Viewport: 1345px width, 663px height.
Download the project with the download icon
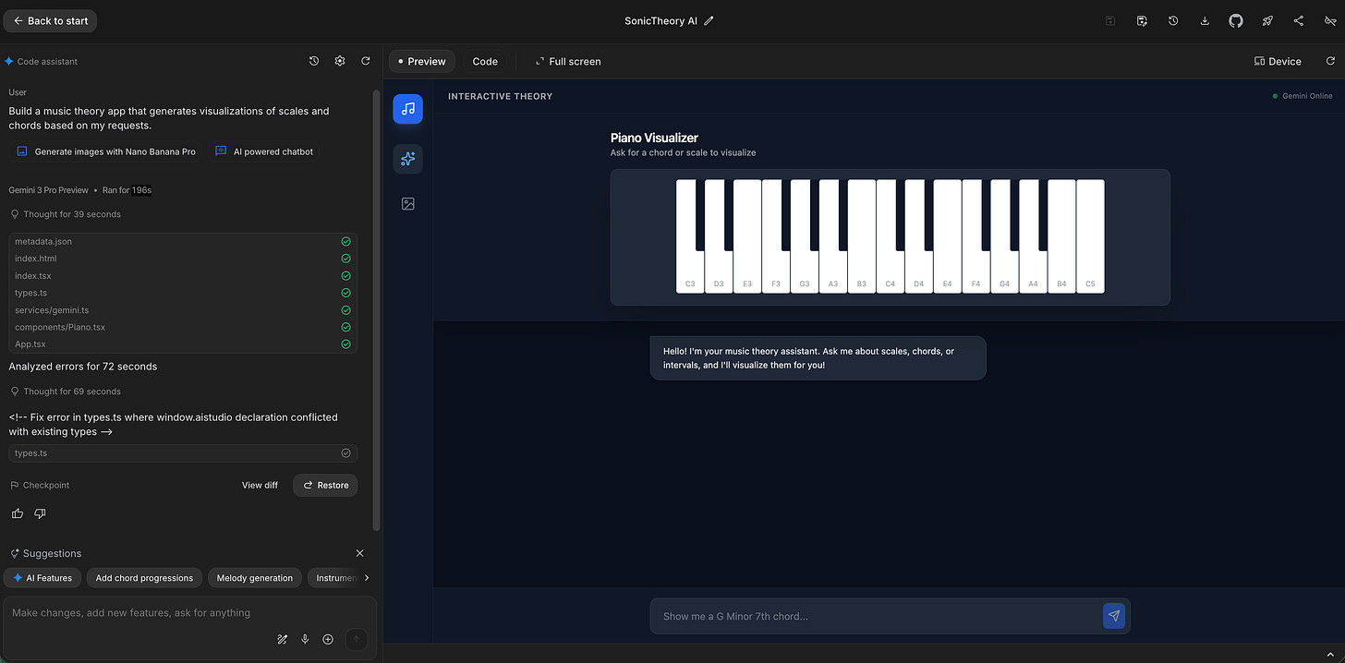(1205, 19)
